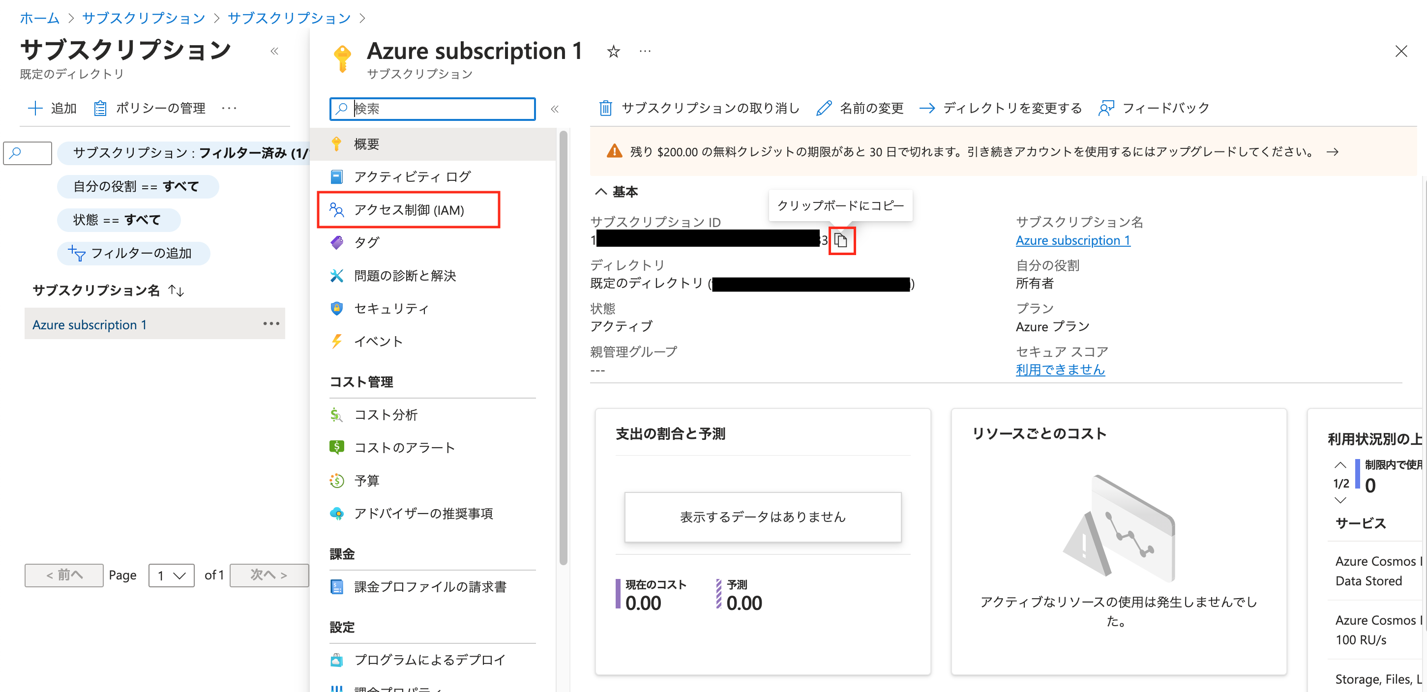Open セキュリティ from the sidebar
The image size is (1427, 692).
pos(391,308)
